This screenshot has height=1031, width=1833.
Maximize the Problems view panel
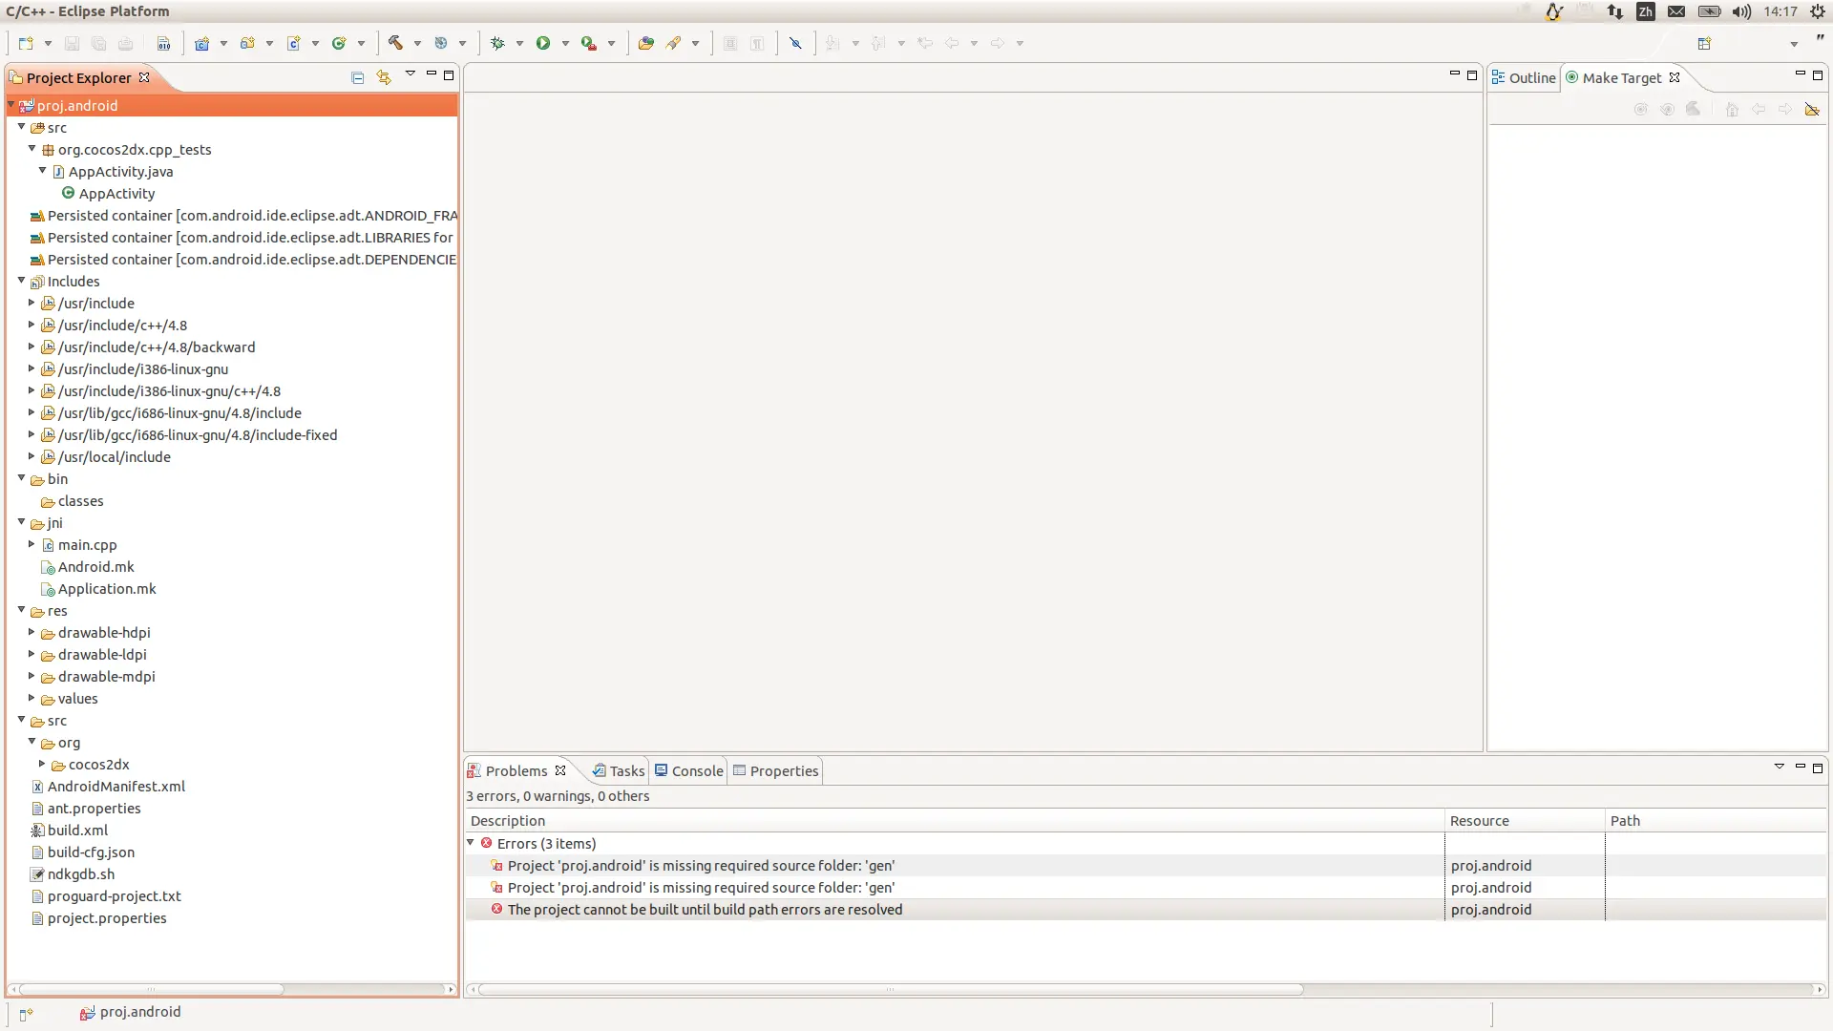click(x=1818, y=768)
